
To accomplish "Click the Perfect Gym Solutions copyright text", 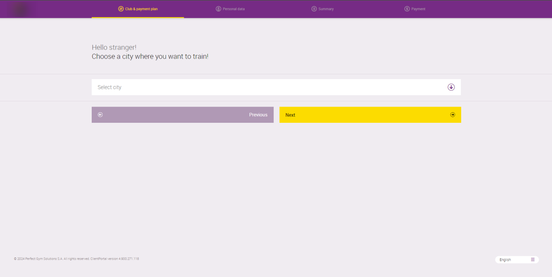I will (x=76, y=259).
